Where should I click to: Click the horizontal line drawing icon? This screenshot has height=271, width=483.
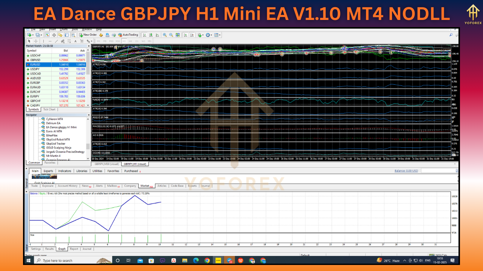(50, 41)
